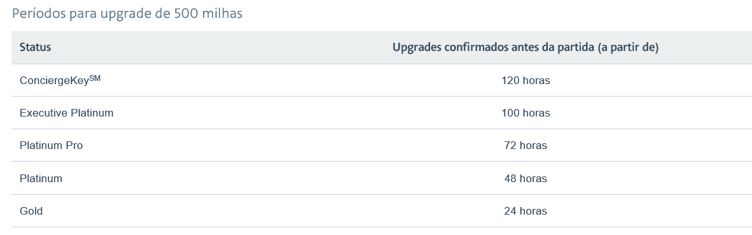752x235 pixels.
Task: Select the ConciergeKey status cell
Action: coord(60,81)
